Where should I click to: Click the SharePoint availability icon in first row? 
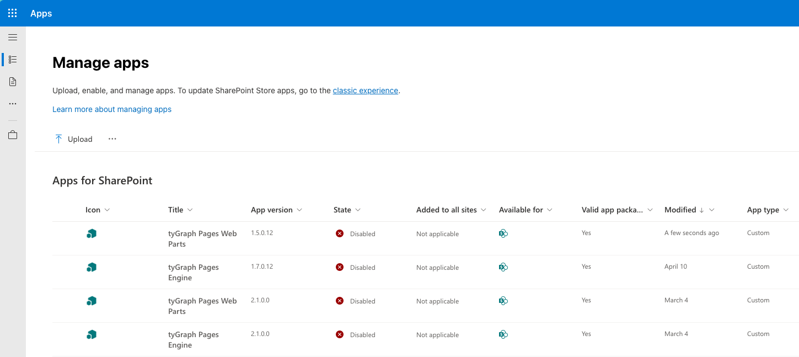(x=503, y=233)
